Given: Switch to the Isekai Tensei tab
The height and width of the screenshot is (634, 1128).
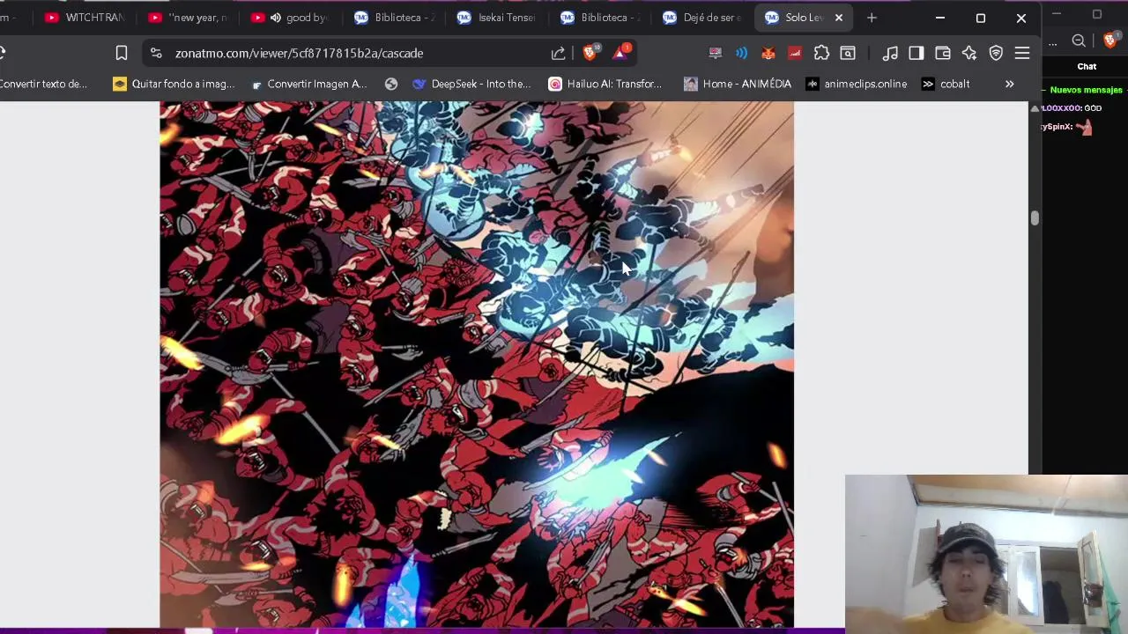Looking at the screenshot, I should [497, 18].
